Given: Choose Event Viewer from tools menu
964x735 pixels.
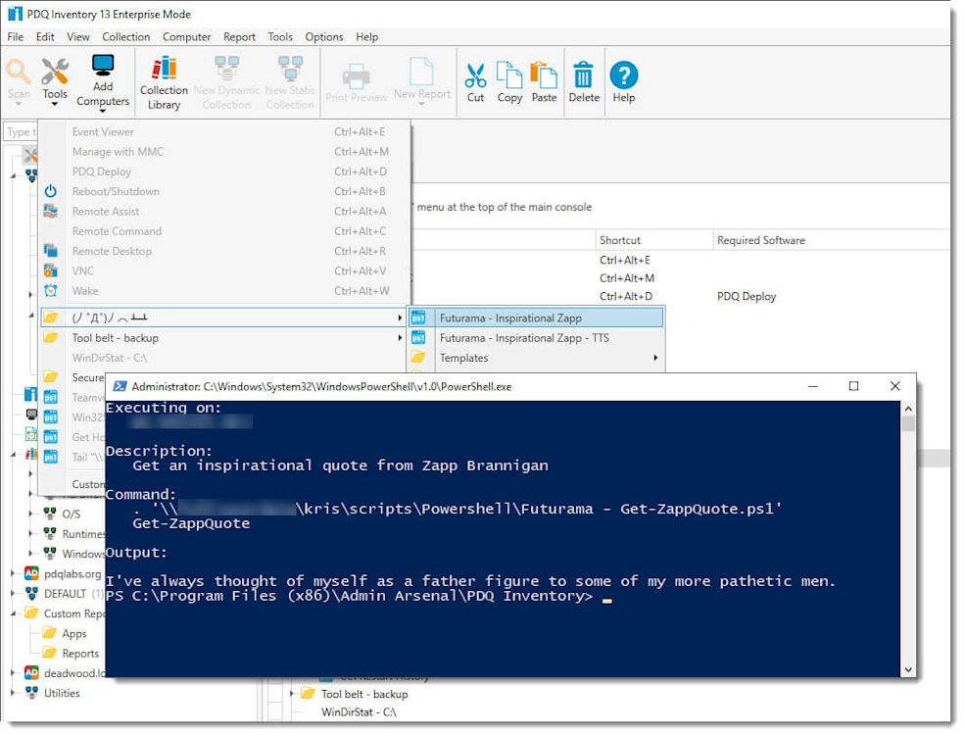Looking at the screenshot, I should (x=224, y=131).
